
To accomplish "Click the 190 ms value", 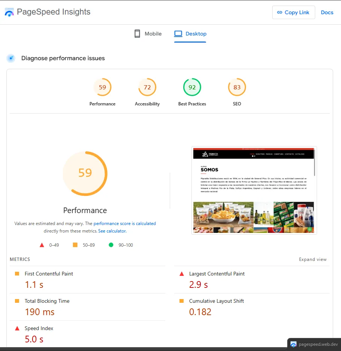I will pos(40,312).
